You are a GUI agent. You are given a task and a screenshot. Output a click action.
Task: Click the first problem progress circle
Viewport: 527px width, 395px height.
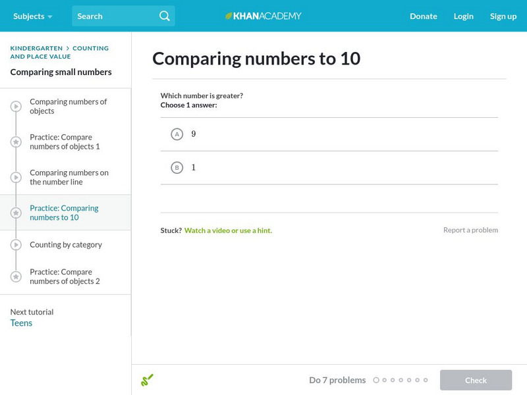[x=376, y=380]
